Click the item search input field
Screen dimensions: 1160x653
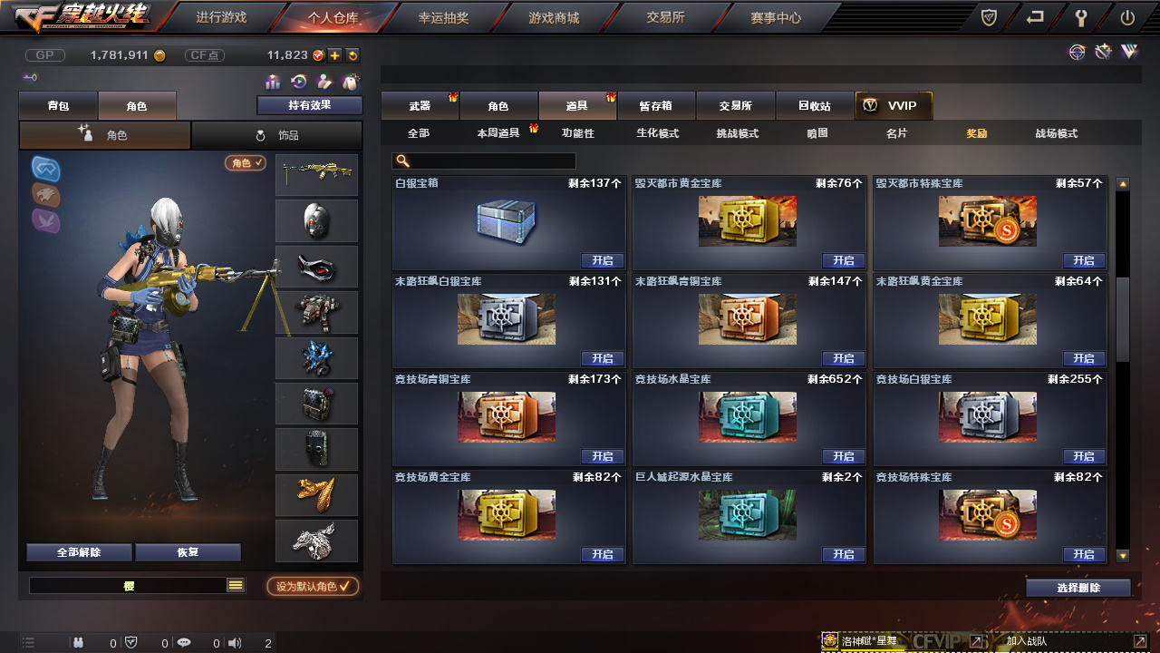click(484, 161)
